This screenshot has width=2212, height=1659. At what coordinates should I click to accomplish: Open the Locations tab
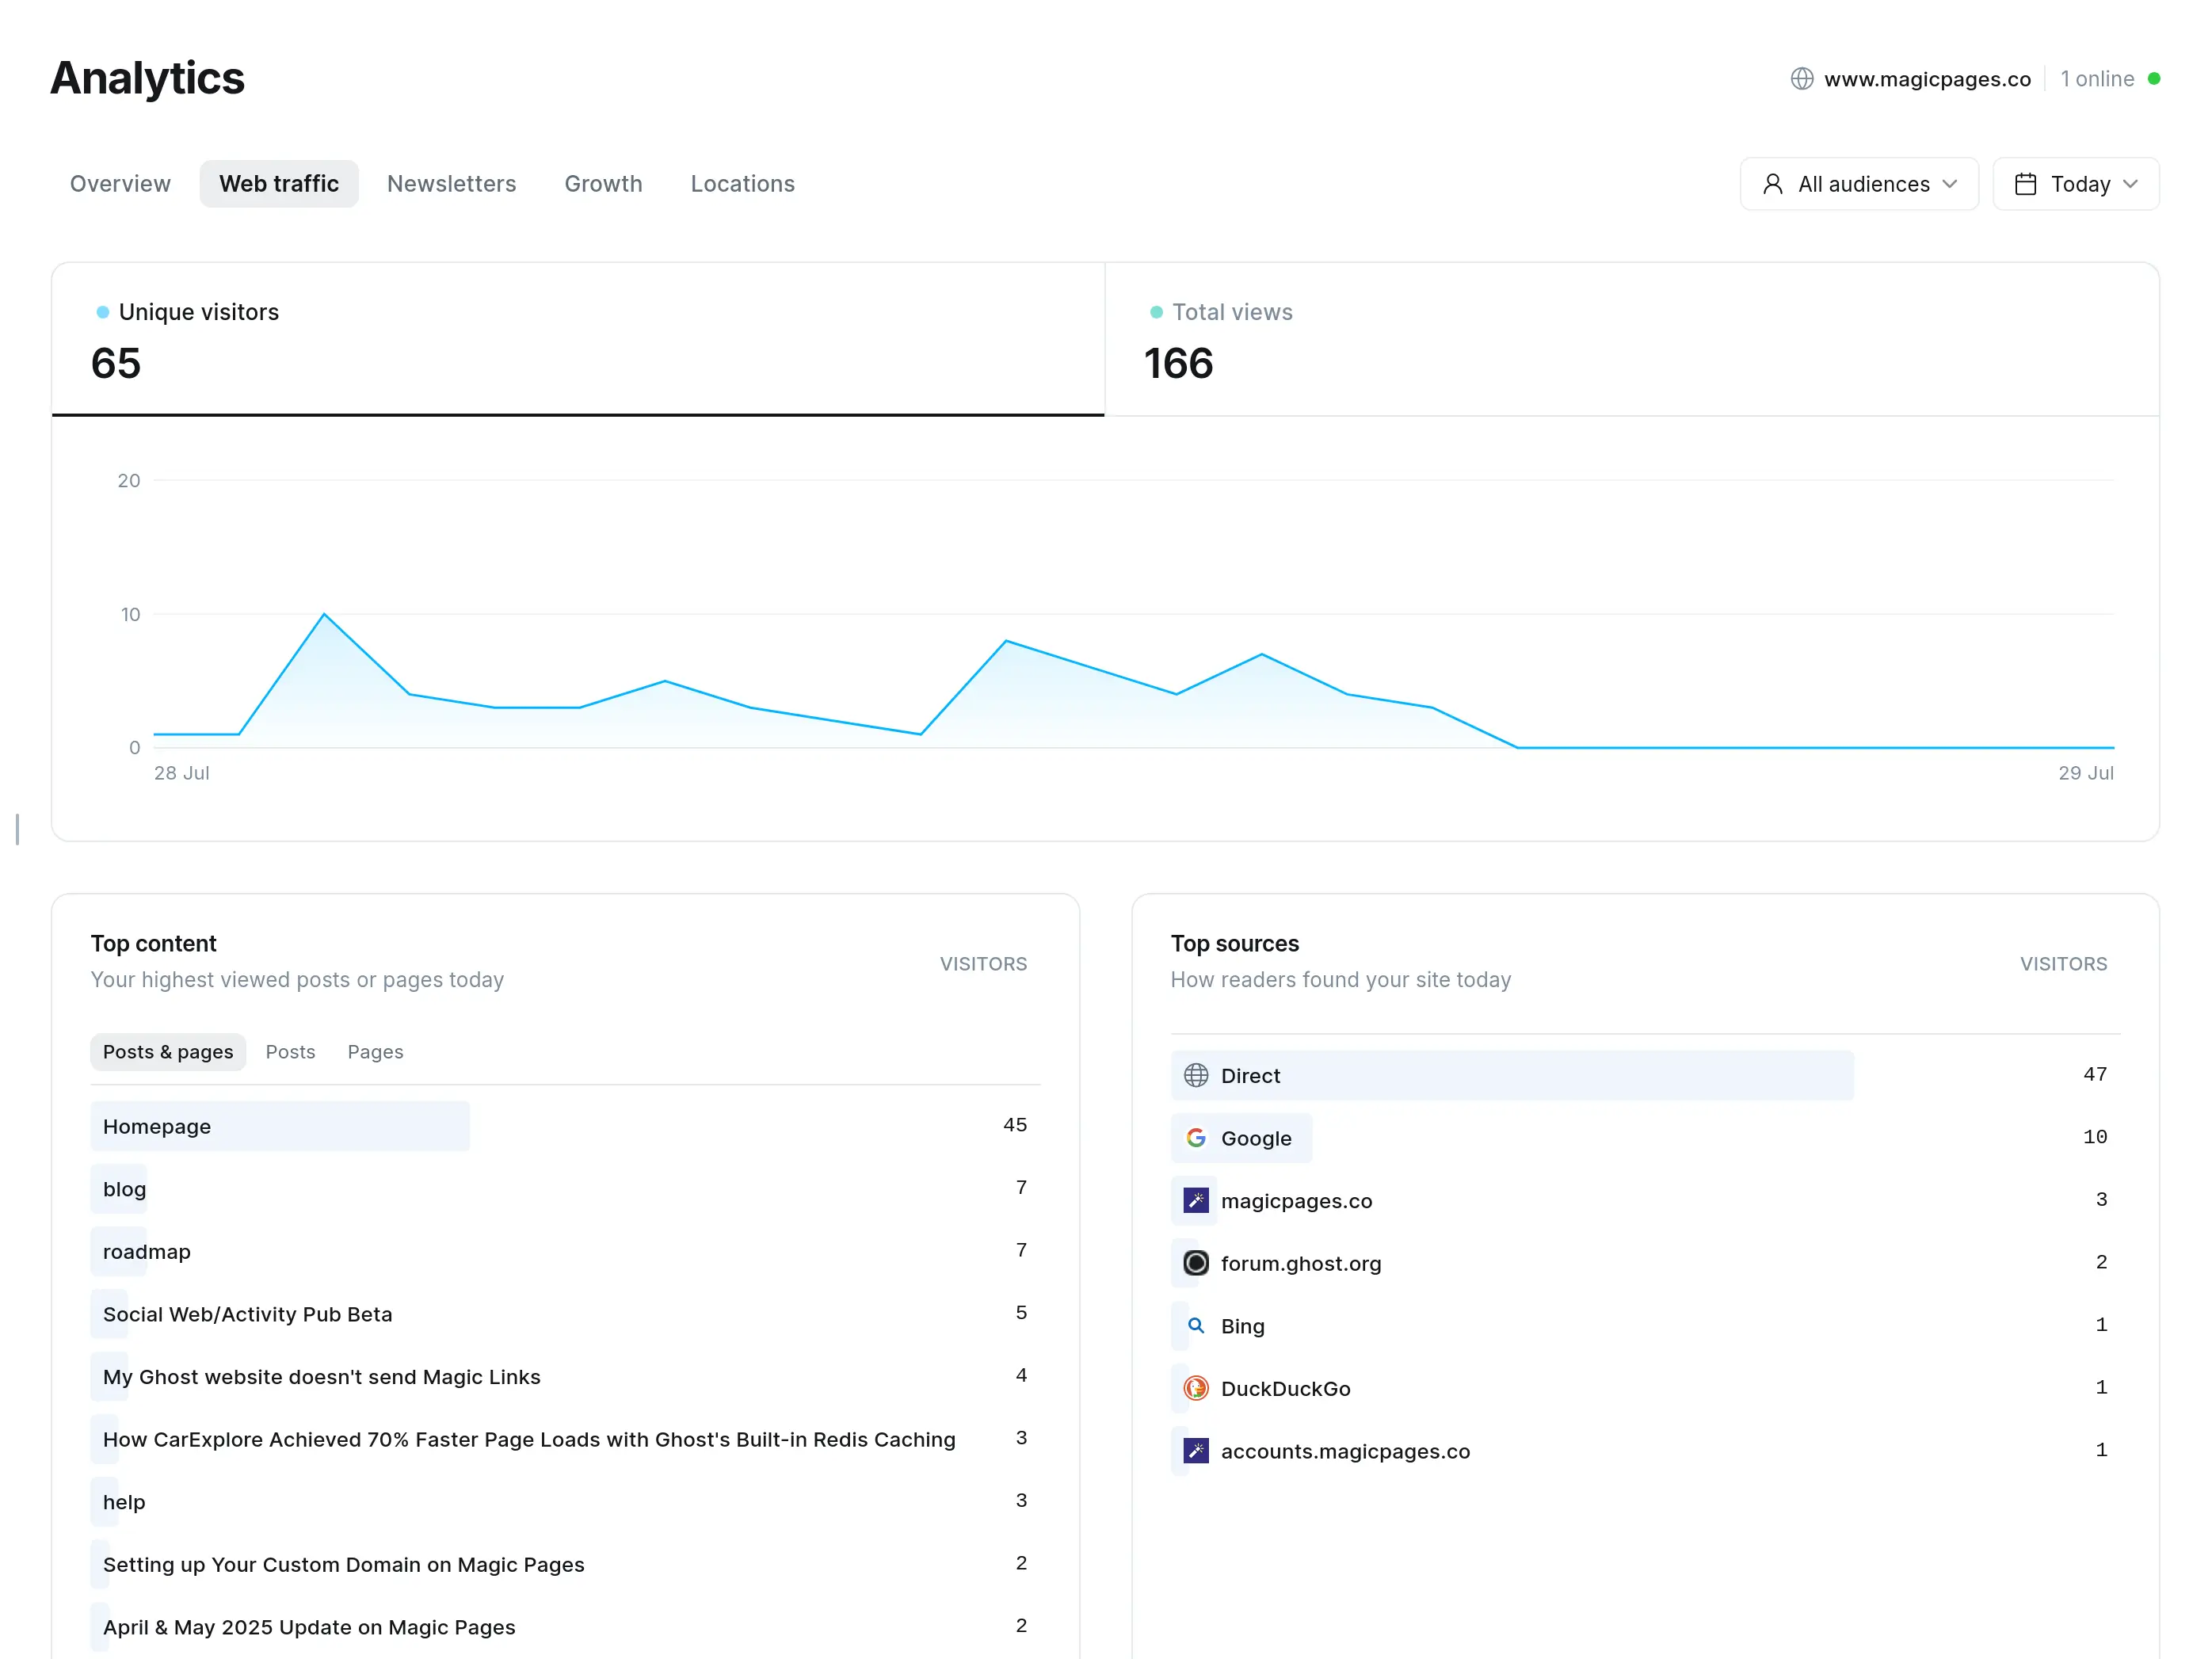(742, 183)
